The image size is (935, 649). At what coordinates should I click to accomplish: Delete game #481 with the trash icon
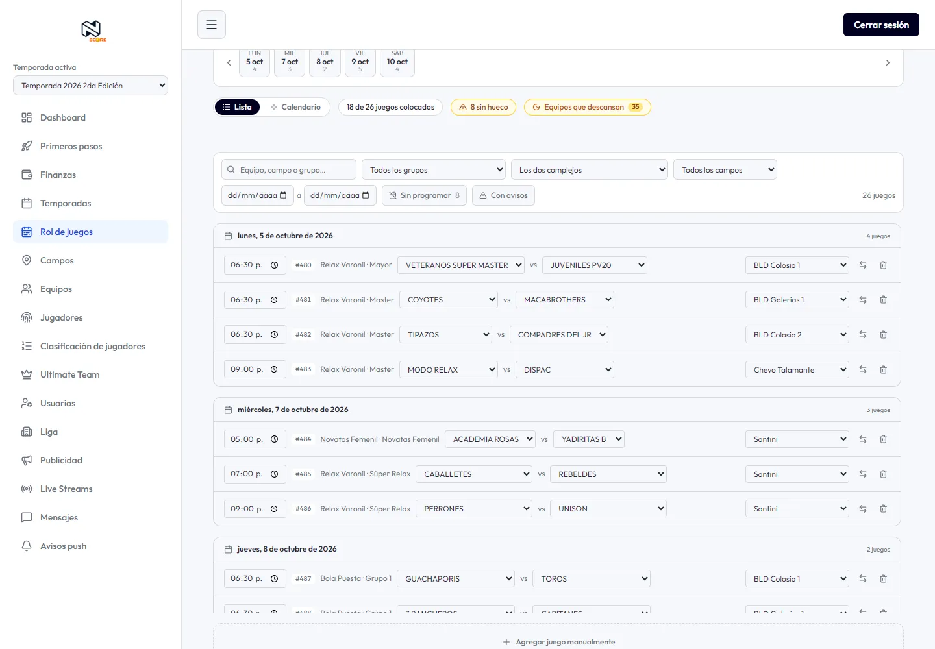[883, 300]
